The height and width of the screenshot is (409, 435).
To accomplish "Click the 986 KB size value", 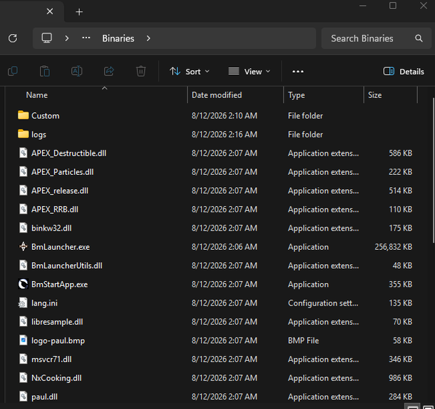I will pos(400,378).
